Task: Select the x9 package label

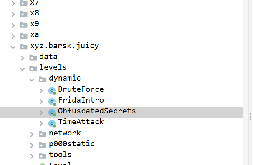Action: (x=35, y=24)
